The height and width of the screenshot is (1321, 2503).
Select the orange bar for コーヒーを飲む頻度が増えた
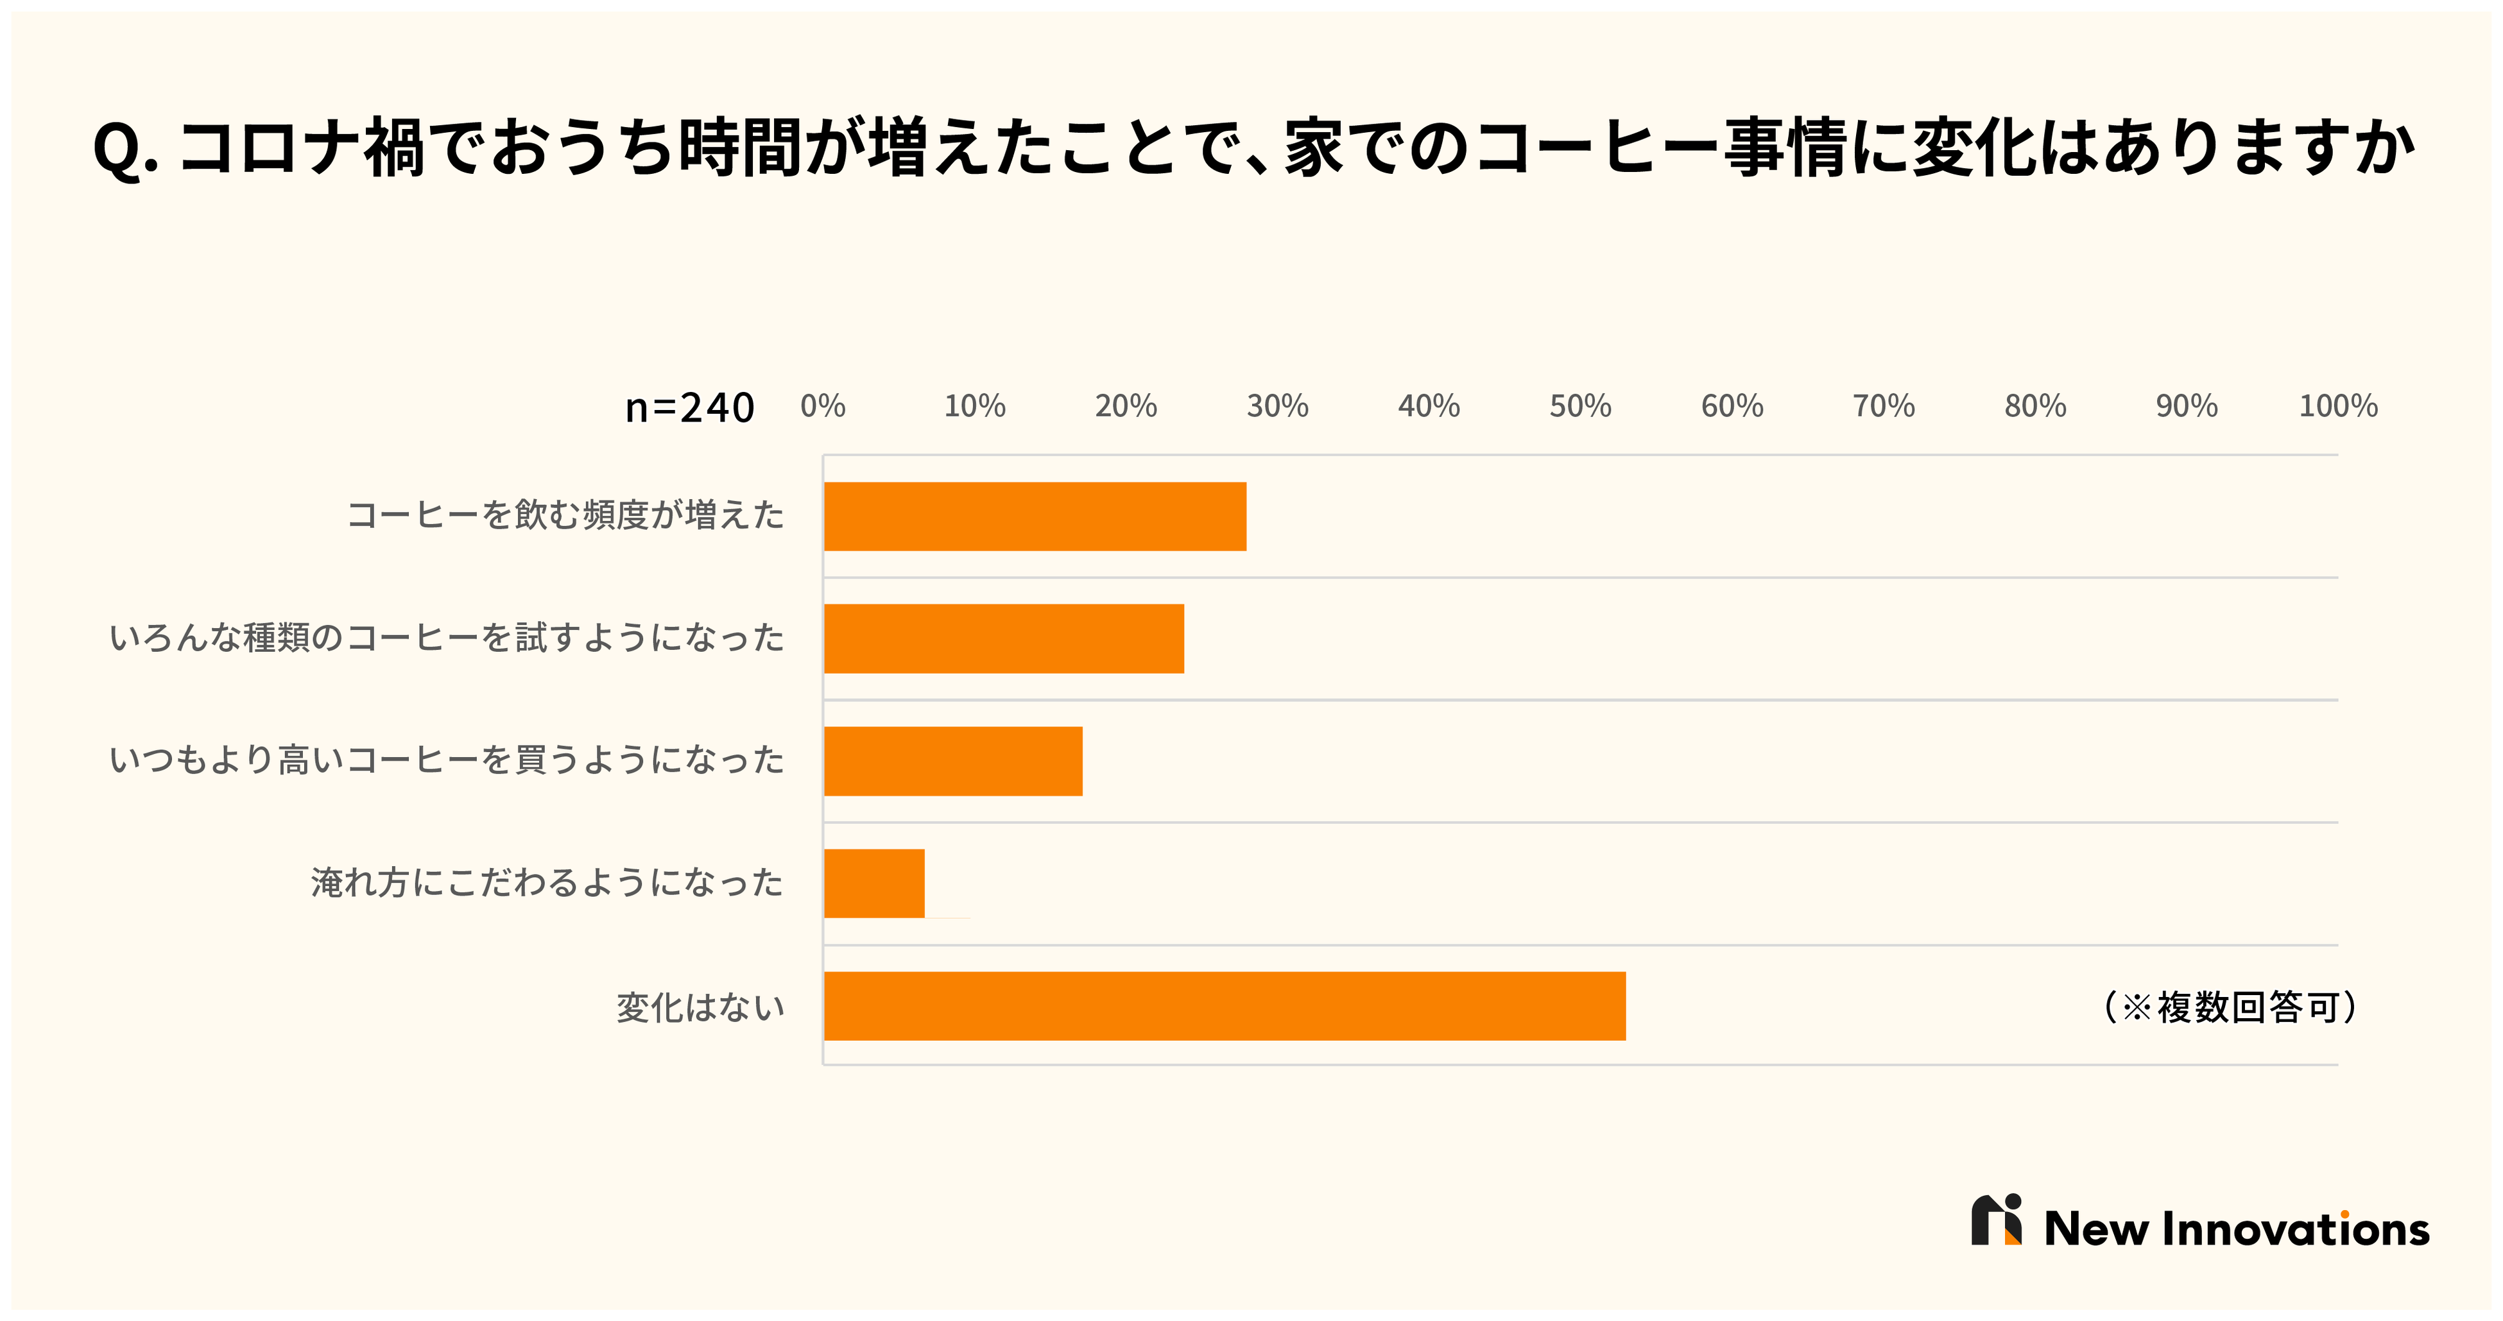(x=1035, y=516)
